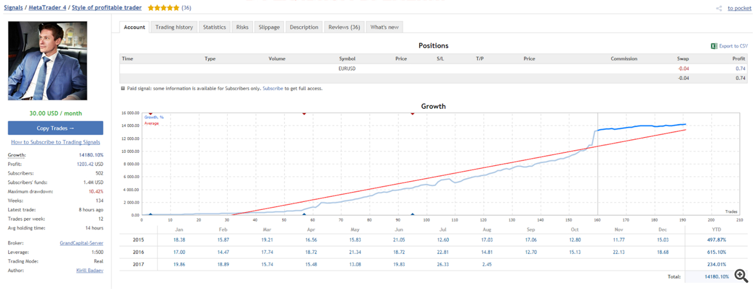Click the 2016 YTD value 615.10%

click(x=717, y=252)
